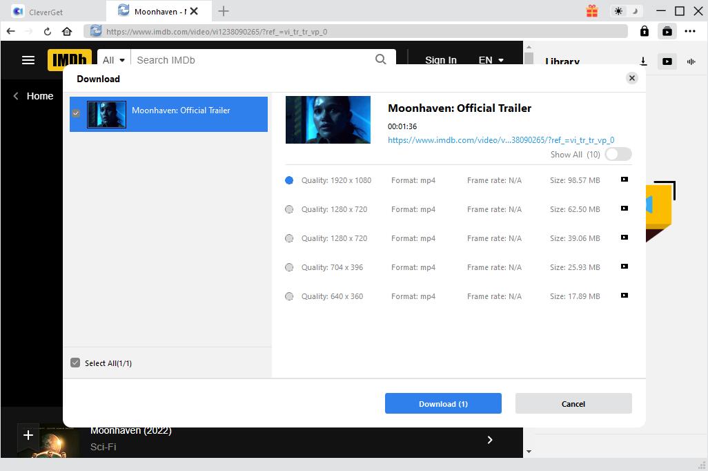Select 704 x 396 quality option
This screenshot has height=471, width=708.
289,267
